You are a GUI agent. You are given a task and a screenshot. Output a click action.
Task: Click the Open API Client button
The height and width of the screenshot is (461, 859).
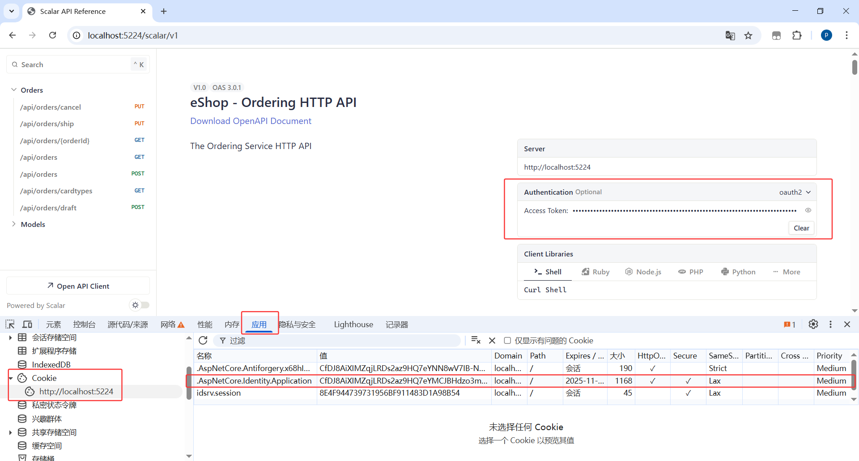point(78,286)
